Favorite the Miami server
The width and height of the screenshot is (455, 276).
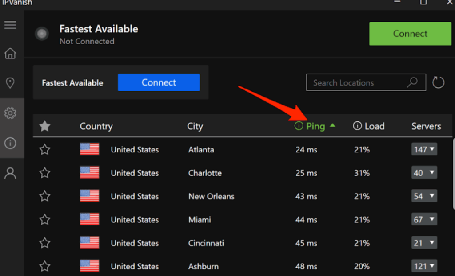coord(45,220)
